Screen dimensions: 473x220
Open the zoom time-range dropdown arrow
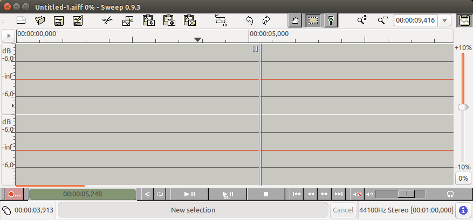click(x=444, y=20)
